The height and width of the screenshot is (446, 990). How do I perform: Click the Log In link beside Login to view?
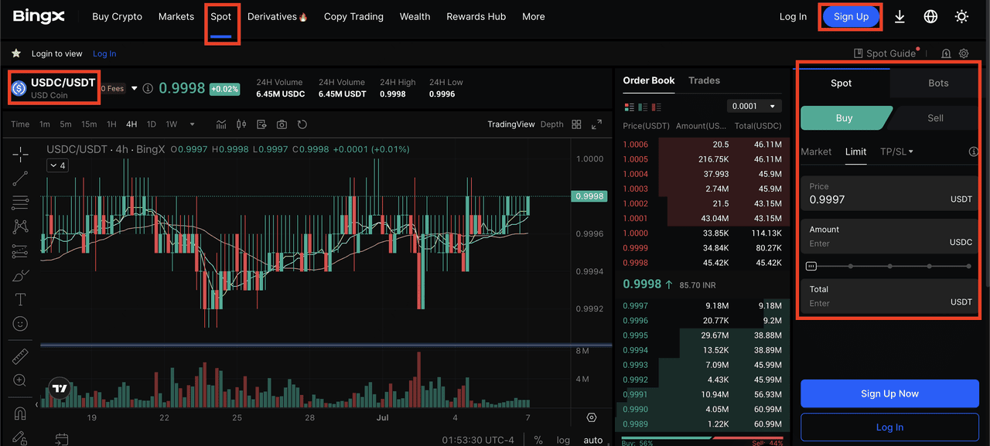(104, 53)
